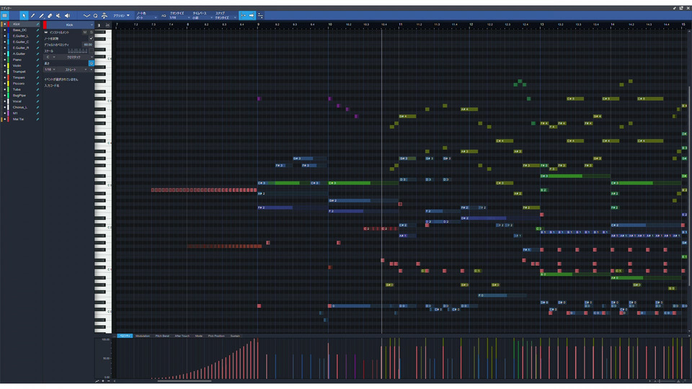Click the edit pencil icon for Vocal track
This screenshot has width=692, height=389.
point(37,102)
